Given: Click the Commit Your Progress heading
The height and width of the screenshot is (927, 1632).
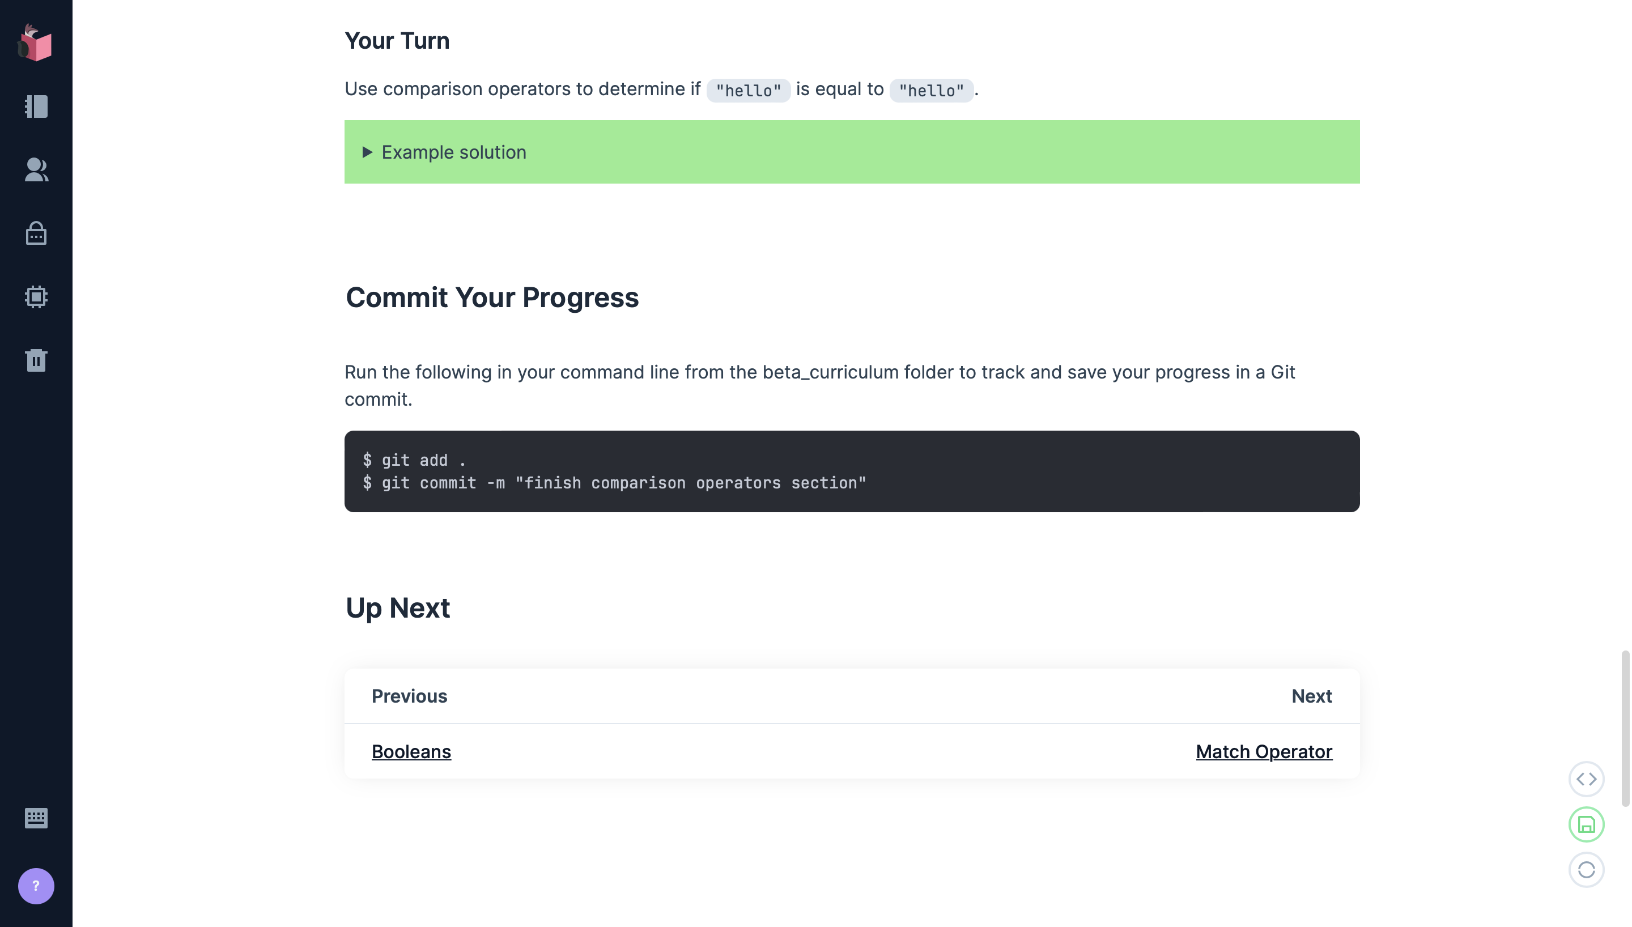Looking at the screenshot, I should [492, 297].
